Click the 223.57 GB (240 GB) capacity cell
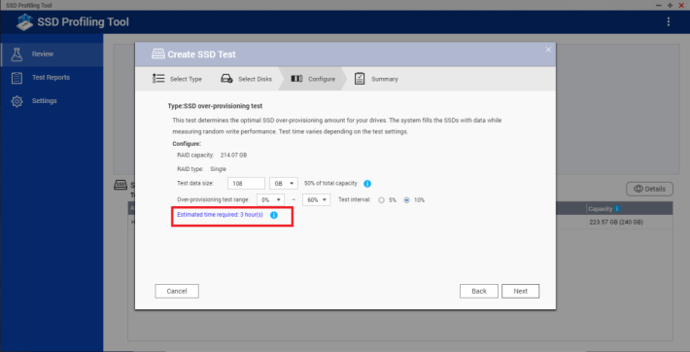The image size is (690, 352). pyautogui.click(x=616, y=223)
